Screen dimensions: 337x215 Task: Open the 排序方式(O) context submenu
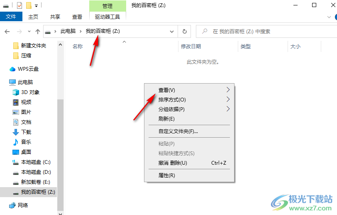pyautogui.click(x=189, y=100)
